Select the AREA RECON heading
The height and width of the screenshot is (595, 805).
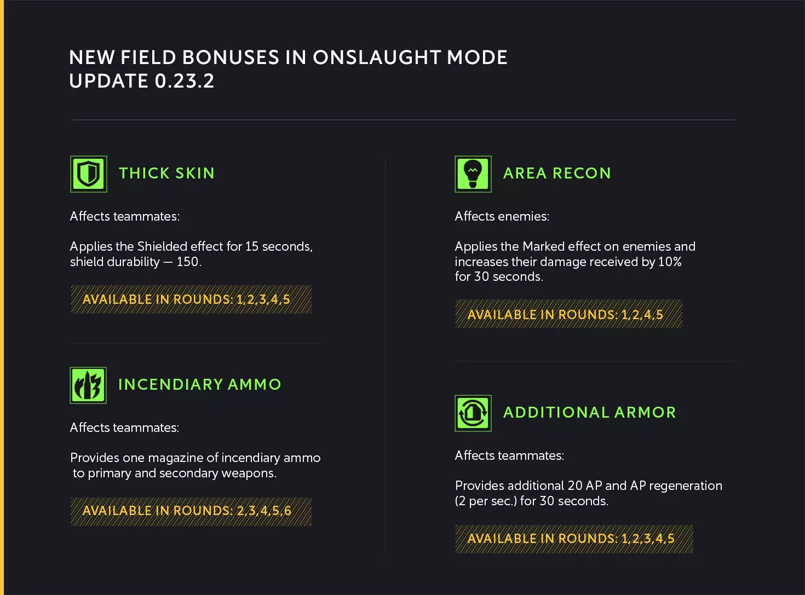(557, 174)
